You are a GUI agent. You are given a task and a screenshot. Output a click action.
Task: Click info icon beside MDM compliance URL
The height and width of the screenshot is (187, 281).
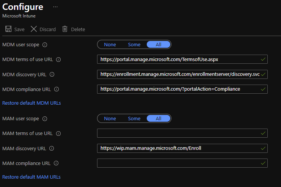point(57,89)
